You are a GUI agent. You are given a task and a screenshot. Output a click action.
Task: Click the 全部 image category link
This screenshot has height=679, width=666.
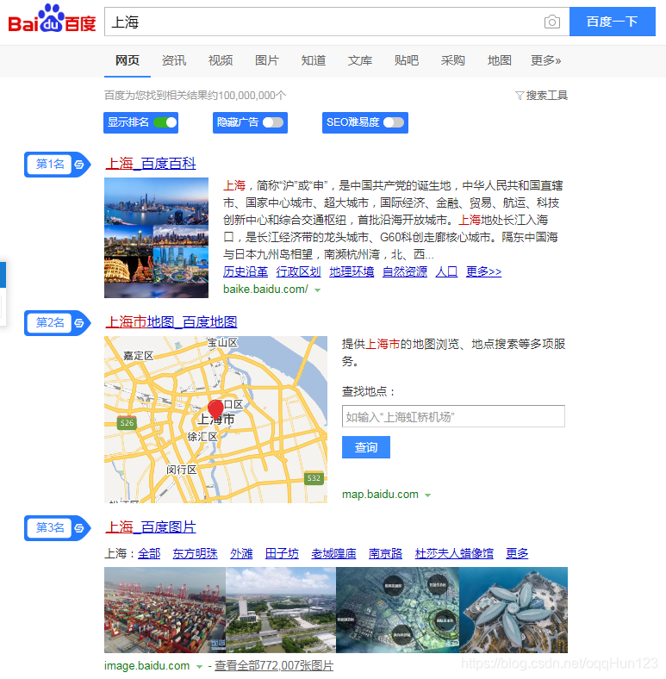pyautogui.click(x=149, y=553)
